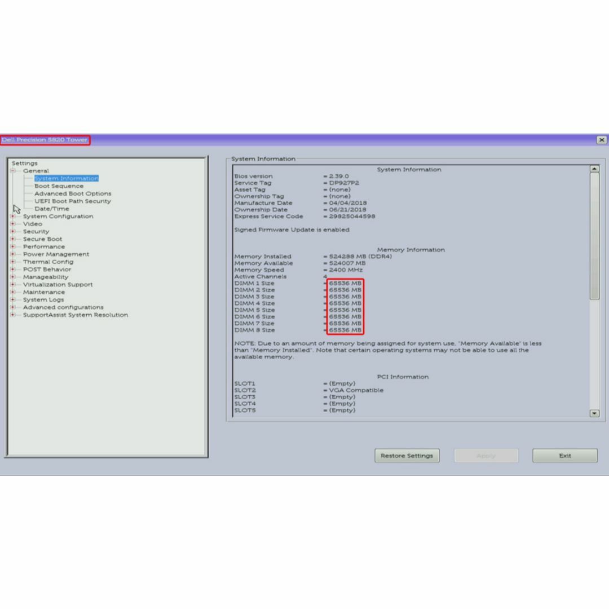Expand the Performance node
This screenshot has width=609, height=609.
click(13, 246)
